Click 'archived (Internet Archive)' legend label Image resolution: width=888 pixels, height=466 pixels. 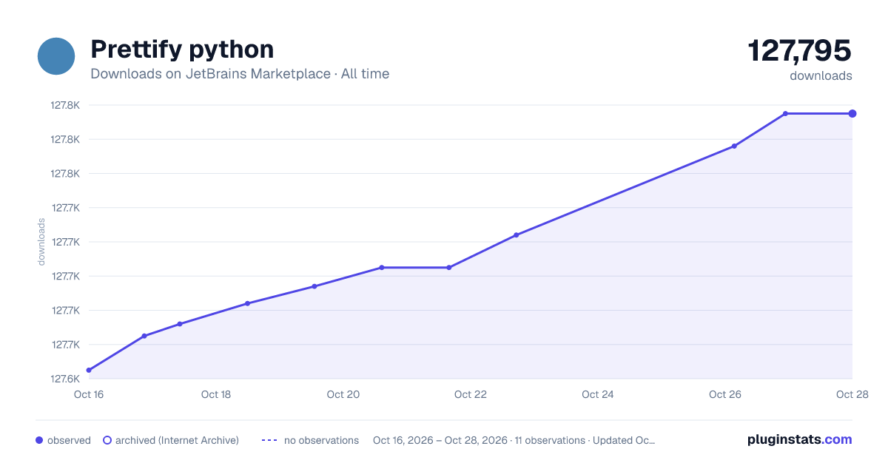(x=177, y=440)
